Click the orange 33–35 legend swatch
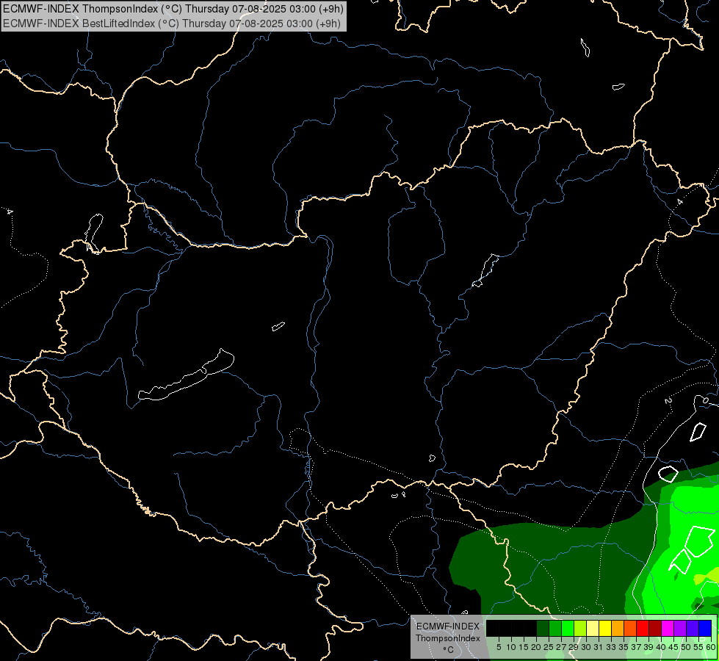This screenshot has height=661, width=719. (x=618, y=628)
